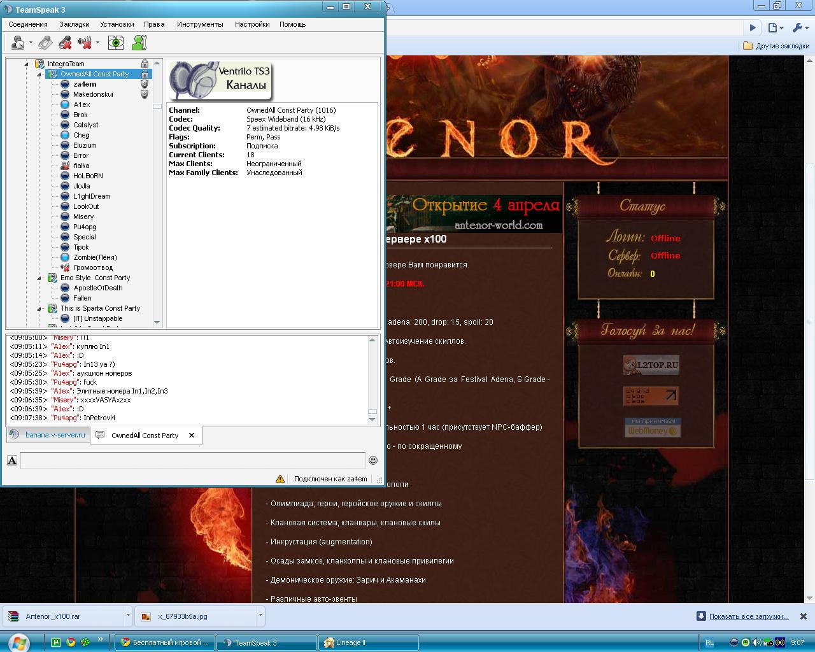Click the disconnect plug toolbar icon
815x652 pixels.
click(45, 43)
